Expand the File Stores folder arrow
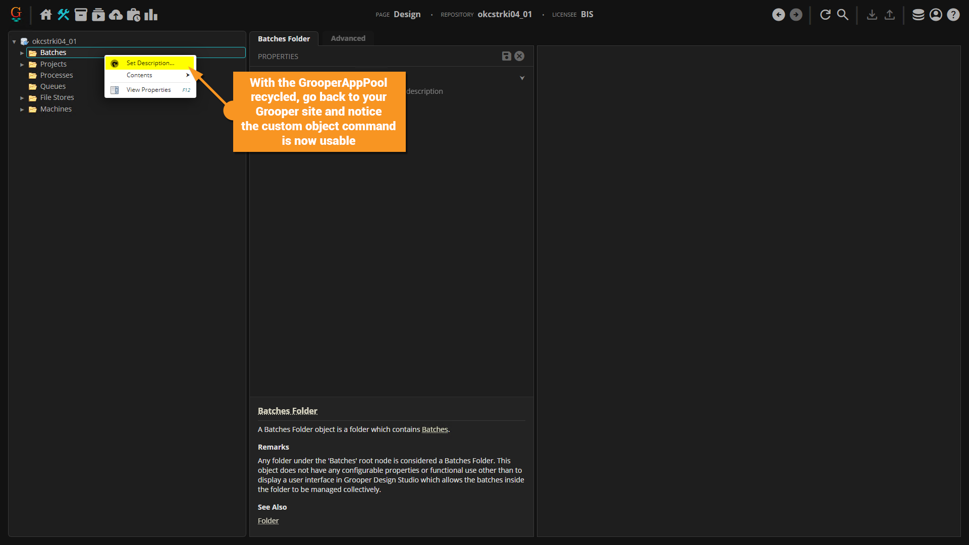 (22, 98)
